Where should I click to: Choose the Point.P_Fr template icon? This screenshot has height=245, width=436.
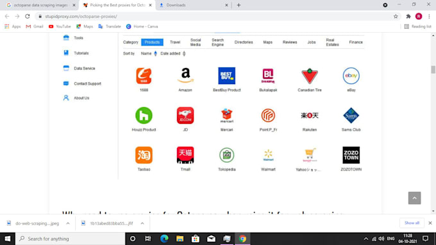point(268,115)
